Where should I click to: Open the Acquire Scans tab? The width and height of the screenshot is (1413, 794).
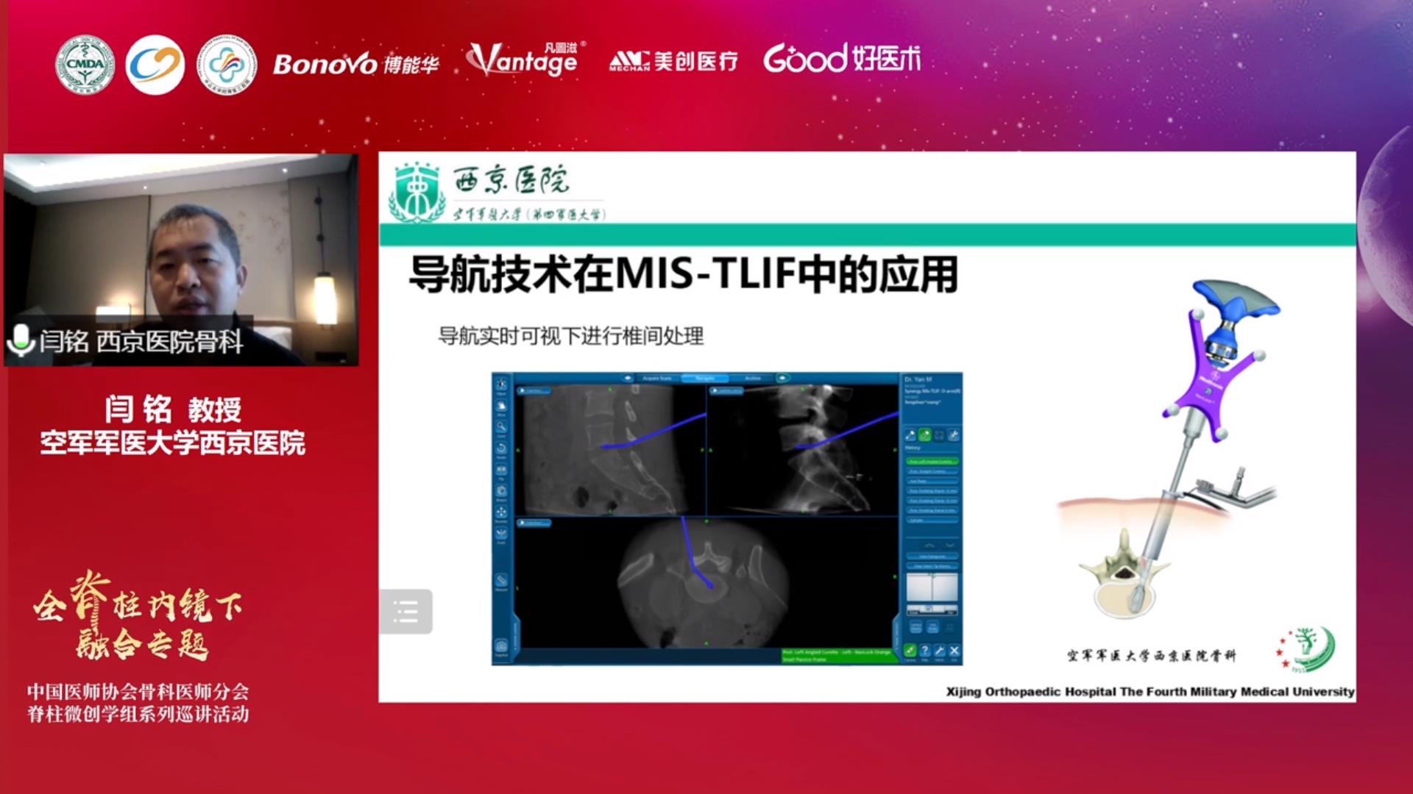coord(657,378)
